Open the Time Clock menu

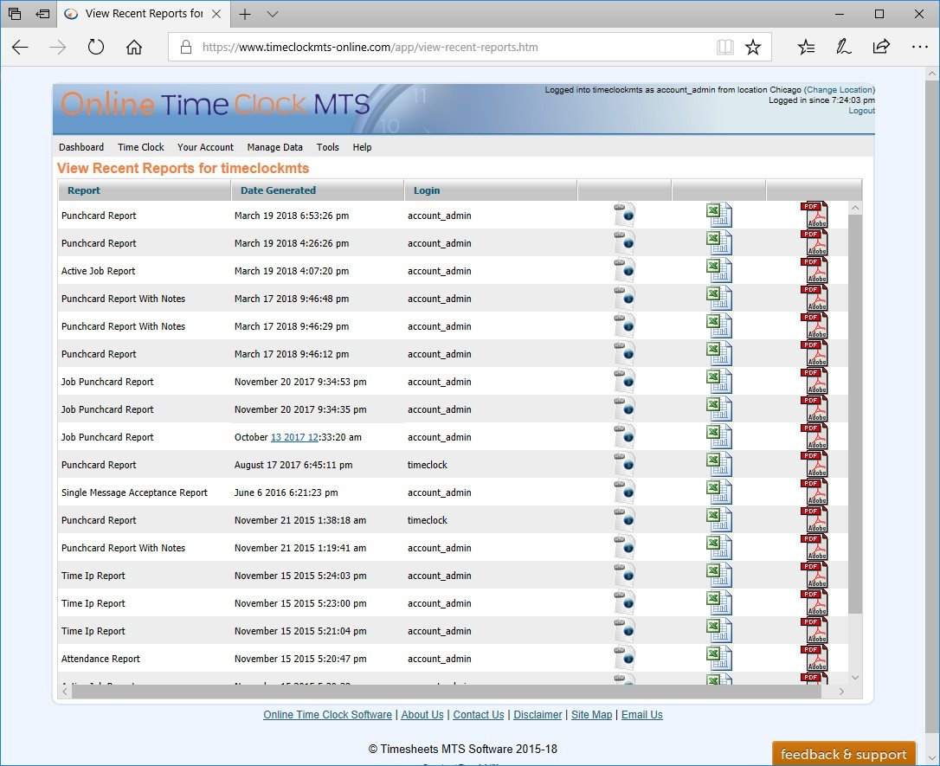tap(141, 147)
